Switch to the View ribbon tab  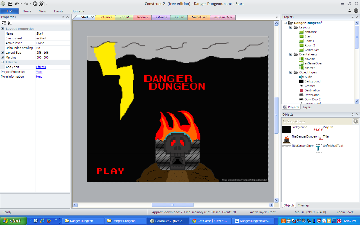[42, 11]
